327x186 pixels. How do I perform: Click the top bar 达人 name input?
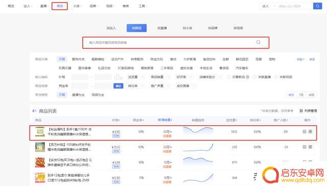(295, 6)
